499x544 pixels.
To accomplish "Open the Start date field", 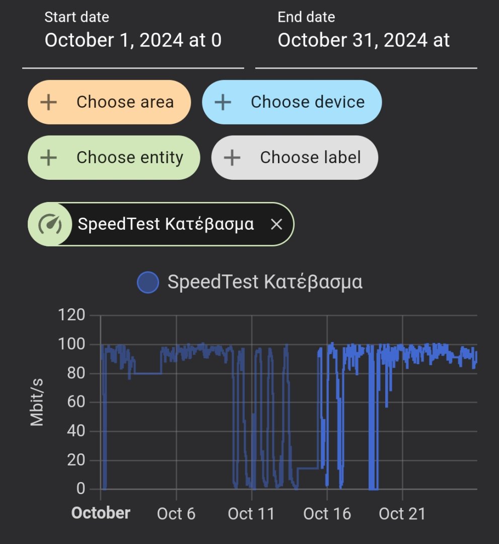I will pos(133,40).
